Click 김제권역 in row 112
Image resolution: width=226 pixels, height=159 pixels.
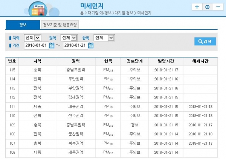click(76, 97)
